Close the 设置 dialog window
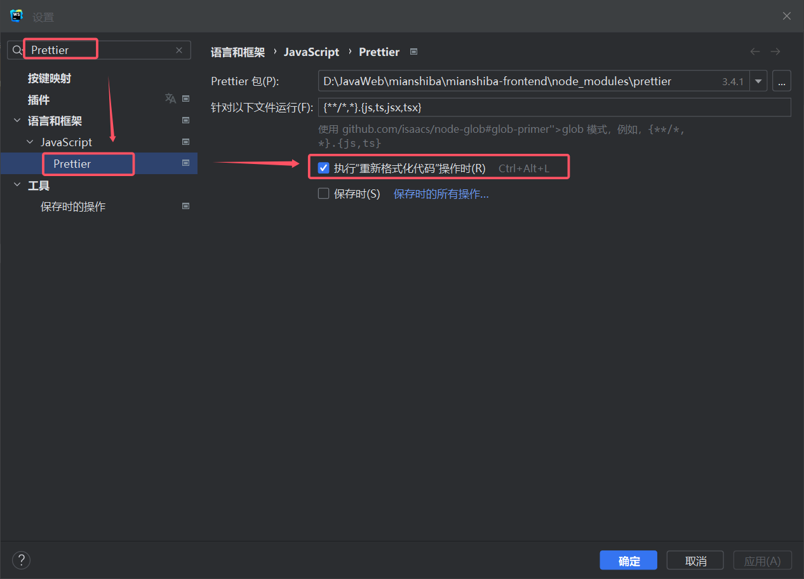 (x=787, y=16)
